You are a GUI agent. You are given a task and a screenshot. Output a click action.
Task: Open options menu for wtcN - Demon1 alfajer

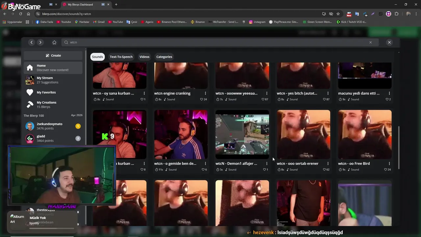point(267,164)
